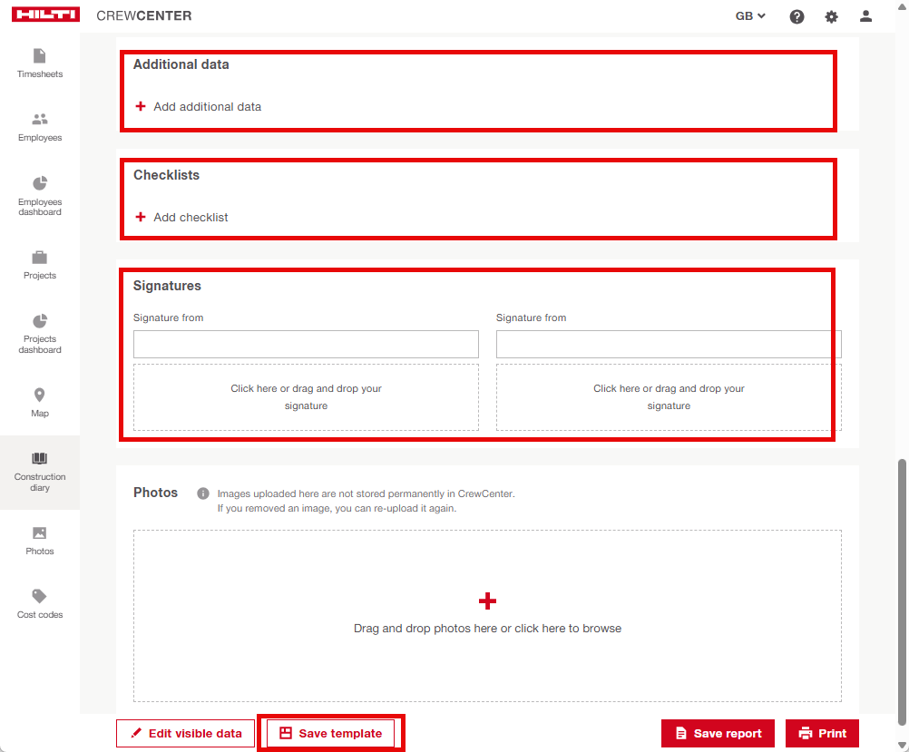Open Projects briefcase icon
This screenshot has width=909, height=752.
[40, 258]
